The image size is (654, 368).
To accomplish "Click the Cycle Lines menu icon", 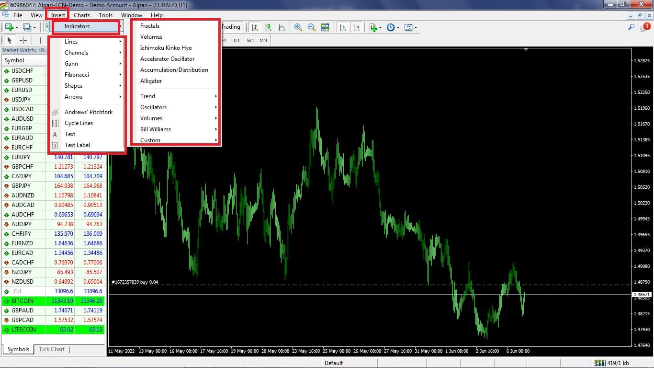I will [x=55, y=123].
